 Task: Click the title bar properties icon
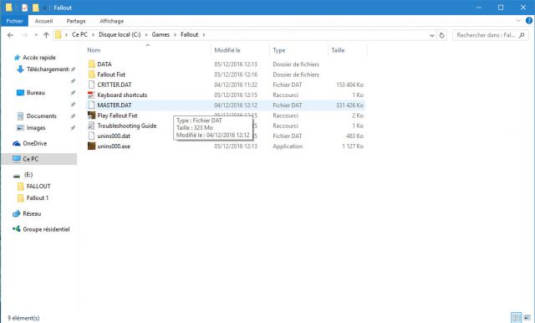(24, 8)
